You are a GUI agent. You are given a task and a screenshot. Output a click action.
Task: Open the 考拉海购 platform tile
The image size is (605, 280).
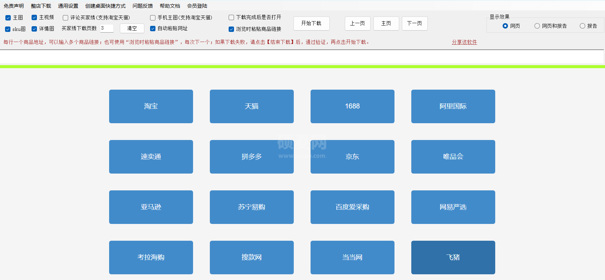coord(151,258)
